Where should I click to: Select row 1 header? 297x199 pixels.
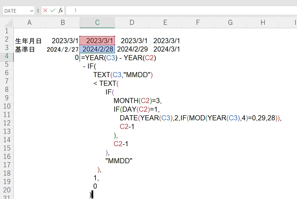(7, 31)
